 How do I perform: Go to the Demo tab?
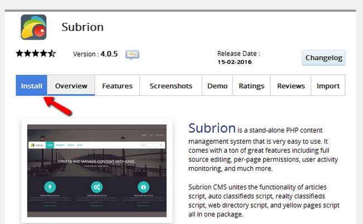(217, 85)
